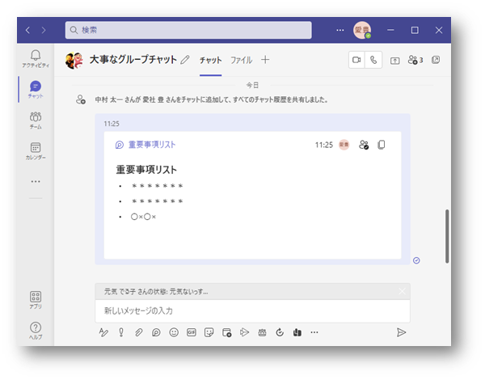This screenshot has width=485, height=380.
Task: Open チーム in the sidebar
Action: [36, 120]
